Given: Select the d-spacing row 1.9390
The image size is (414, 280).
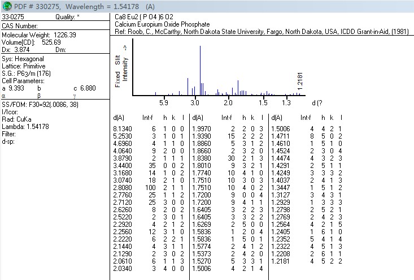Looking at the screenshot, I should coord(228,136).
